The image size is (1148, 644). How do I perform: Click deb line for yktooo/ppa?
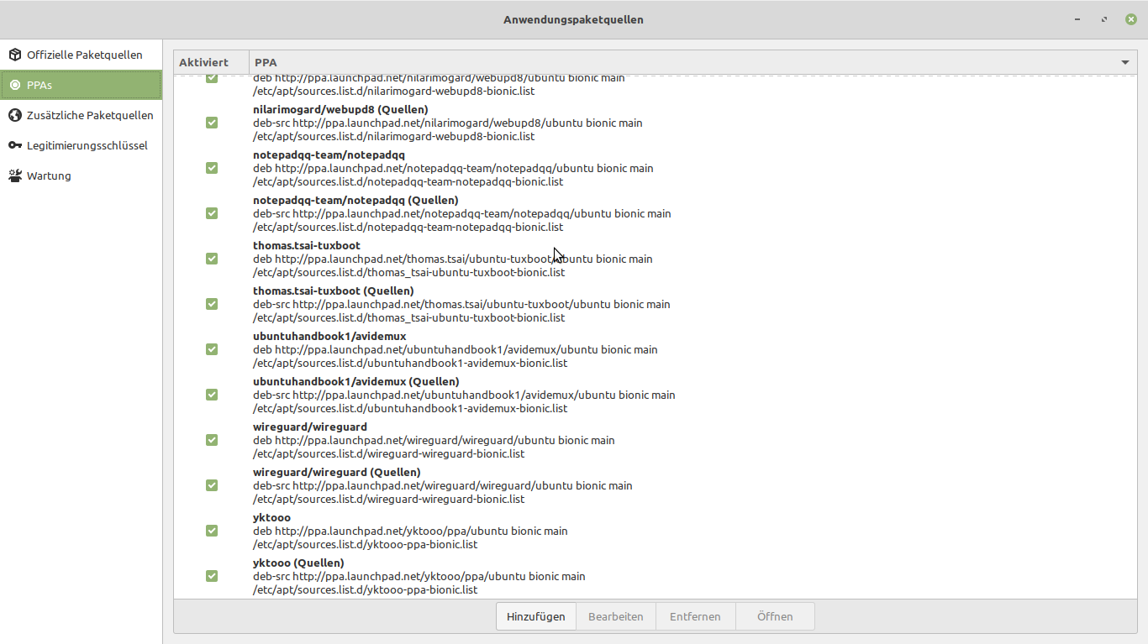coord(410,531)
